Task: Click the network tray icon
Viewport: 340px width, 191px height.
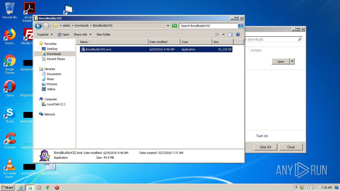Action: (x=302, y=188)
